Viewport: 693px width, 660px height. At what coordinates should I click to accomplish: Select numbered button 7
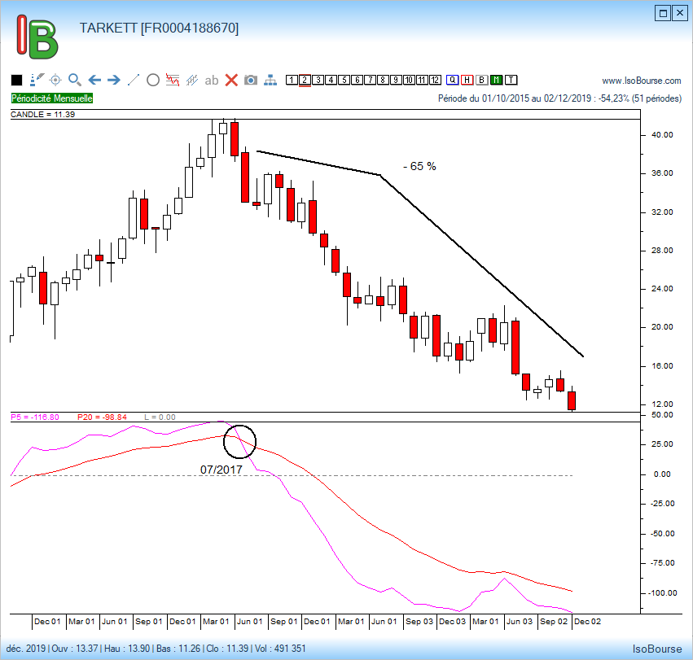coord(370,80)
